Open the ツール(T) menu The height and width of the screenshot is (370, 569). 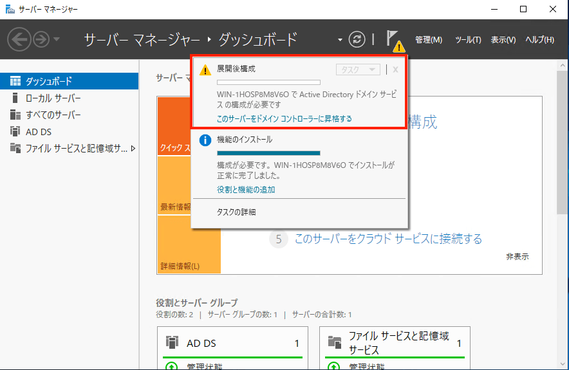(x=468, y=39)
